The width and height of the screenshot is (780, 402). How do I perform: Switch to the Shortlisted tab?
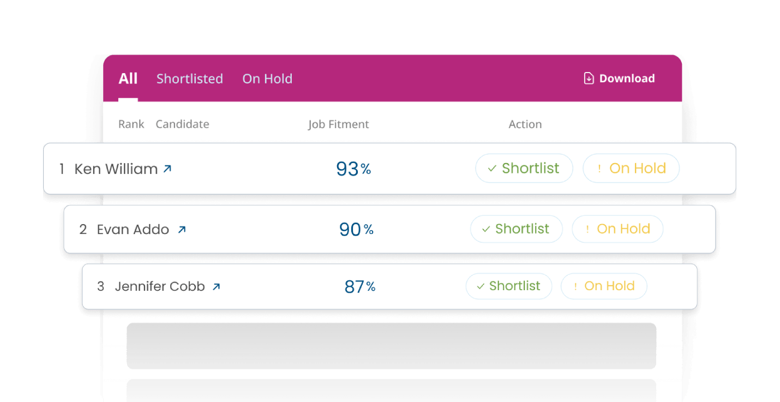(190, 79)
